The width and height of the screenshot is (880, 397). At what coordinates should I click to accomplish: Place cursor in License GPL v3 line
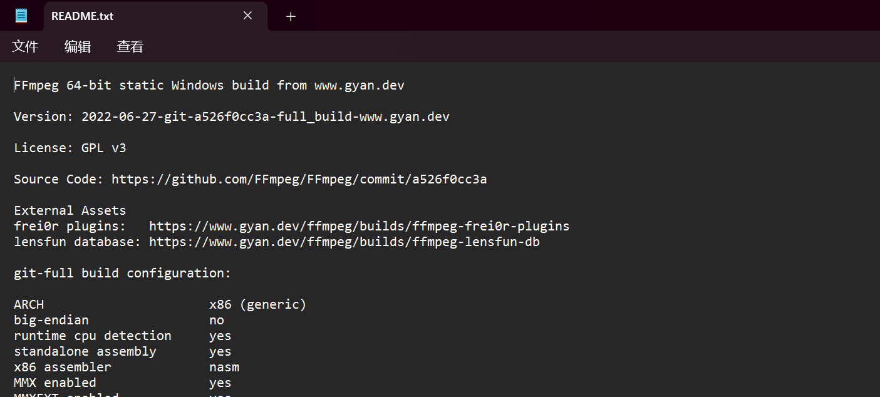70,148
